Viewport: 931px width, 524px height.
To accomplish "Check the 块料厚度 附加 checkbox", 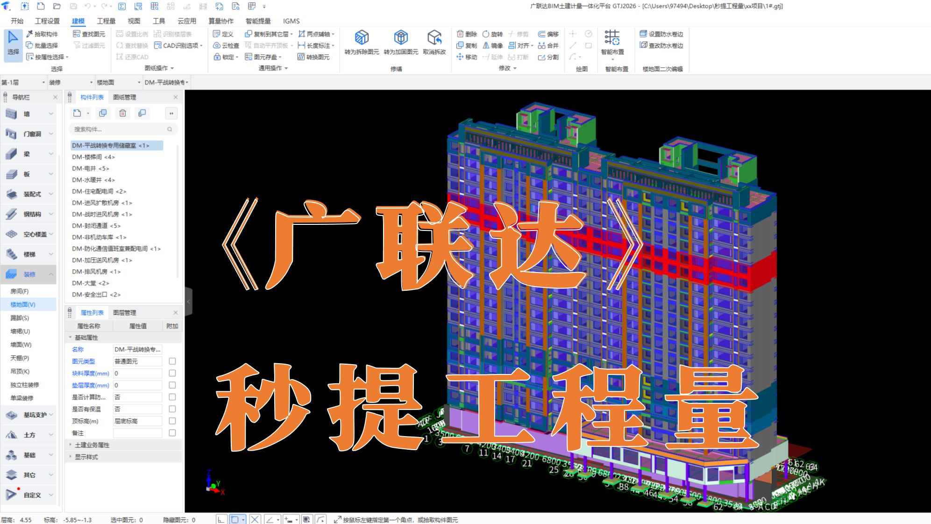I will point(172,373).
